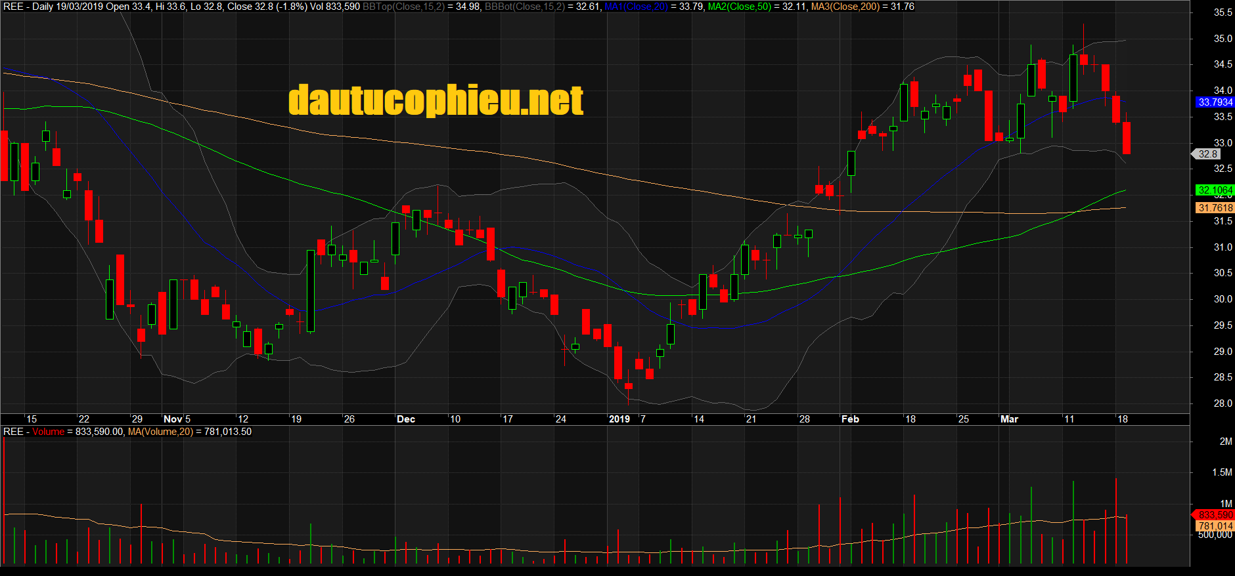Click the Mar month marker on date axis
This screenshot has height=576, width=1235.
tap(1009, 419)
